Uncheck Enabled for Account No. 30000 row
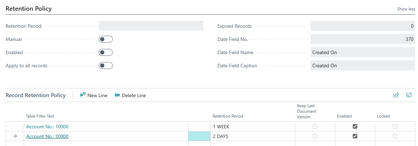This screenshot has width=418, height=146. pyautogui.click(x=355, y=136)
